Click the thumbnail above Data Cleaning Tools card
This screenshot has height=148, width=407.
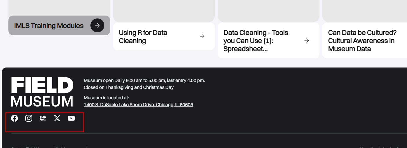point(268,11)
